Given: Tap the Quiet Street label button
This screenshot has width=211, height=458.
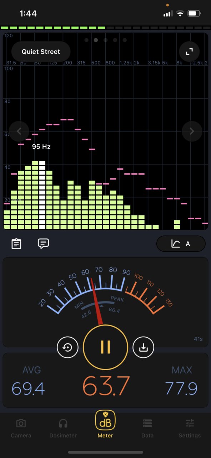Looking at the screenshot, I should pos(41,52).
